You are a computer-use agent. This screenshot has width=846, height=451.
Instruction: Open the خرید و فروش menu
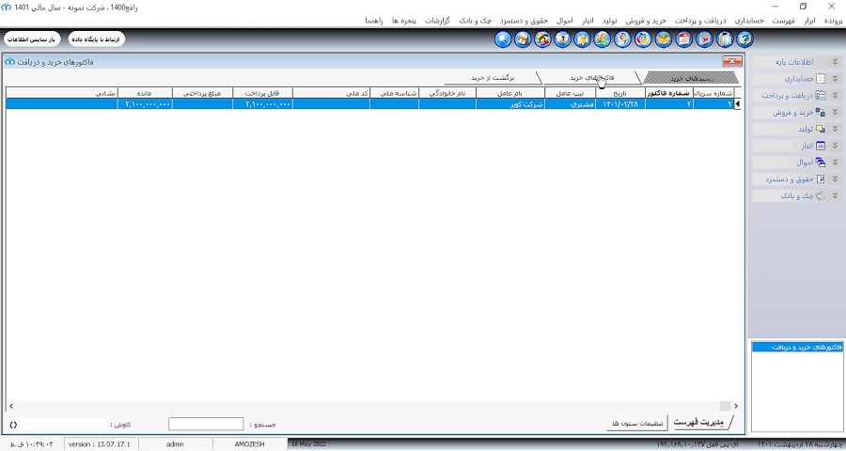click(x=646, y=21)
